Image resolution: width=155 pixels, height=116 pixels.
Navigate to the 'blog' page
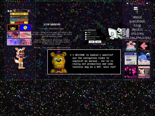pyautogui.click(x=137, y=25)
